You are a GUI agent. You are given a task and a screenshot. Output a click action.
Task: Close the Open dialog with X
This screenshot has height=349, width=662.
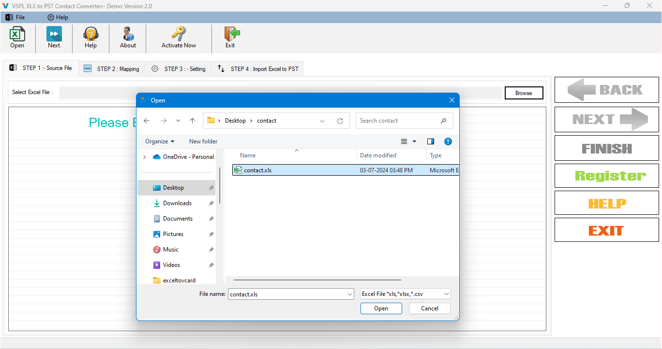451,100
